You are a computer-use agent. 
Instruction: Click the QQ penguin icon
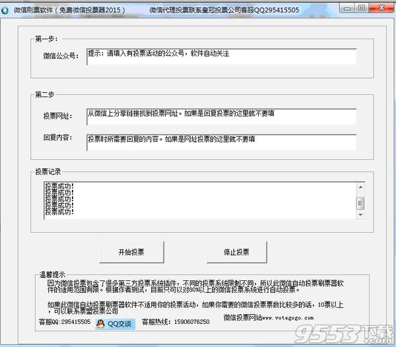[100, 323]
